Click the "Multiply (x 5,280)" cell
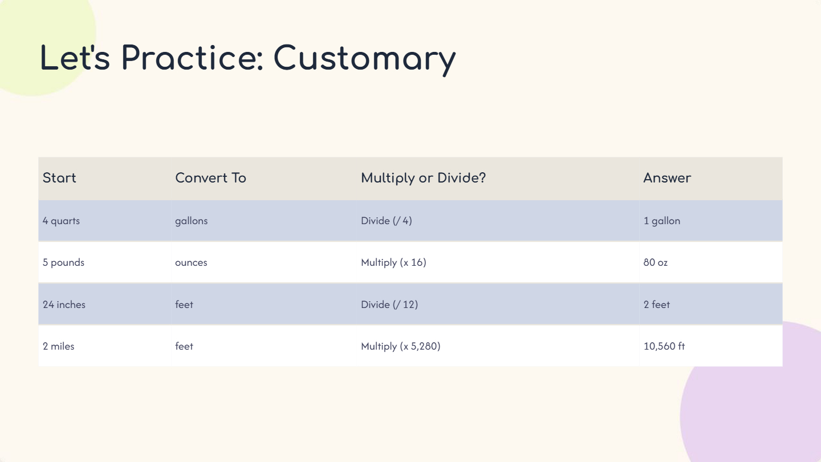This screenshot has height=462, width=821. click(400, 346)
